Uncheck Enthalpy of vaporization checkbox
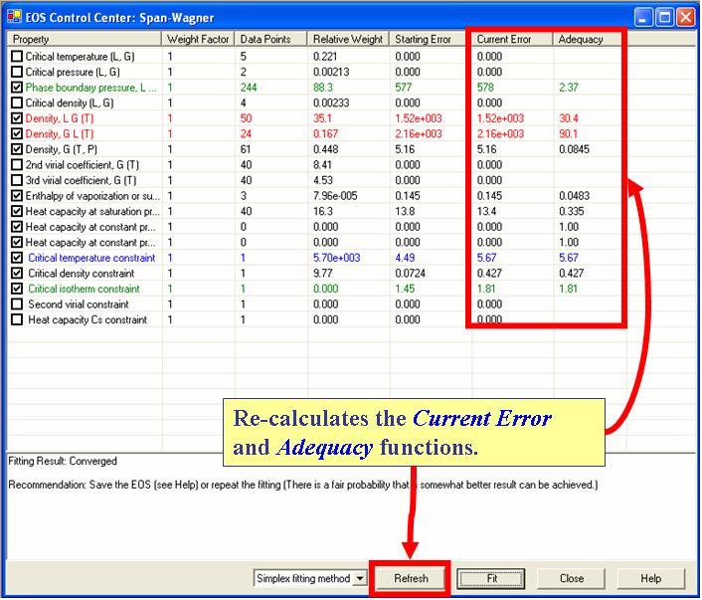The height and width of the screenshot is (600, 702). click(17, 196)
